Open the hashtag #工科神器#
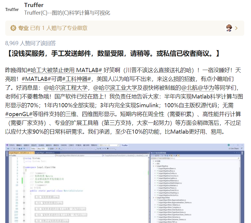251x223 pixels. (77, 79)
